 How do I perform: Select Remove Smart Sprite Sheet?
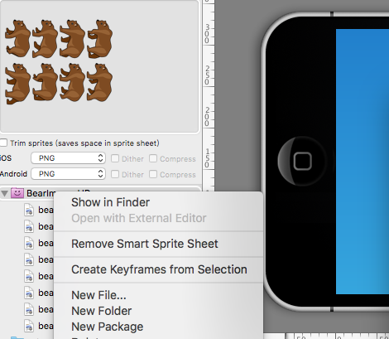click(158, 244)
